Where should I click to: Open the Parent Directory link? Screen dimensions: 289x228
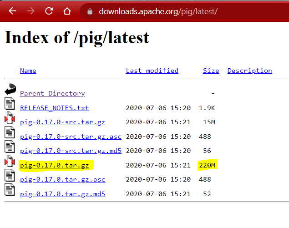pos(52,93)
